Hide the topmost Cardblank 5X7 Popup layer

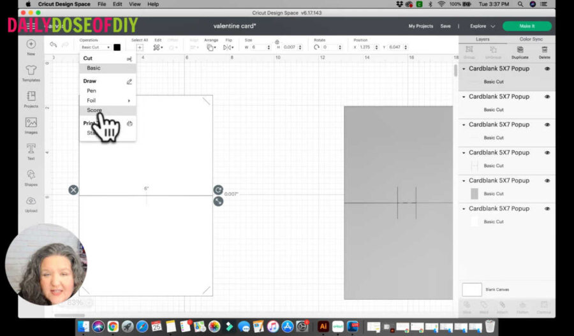547,69
